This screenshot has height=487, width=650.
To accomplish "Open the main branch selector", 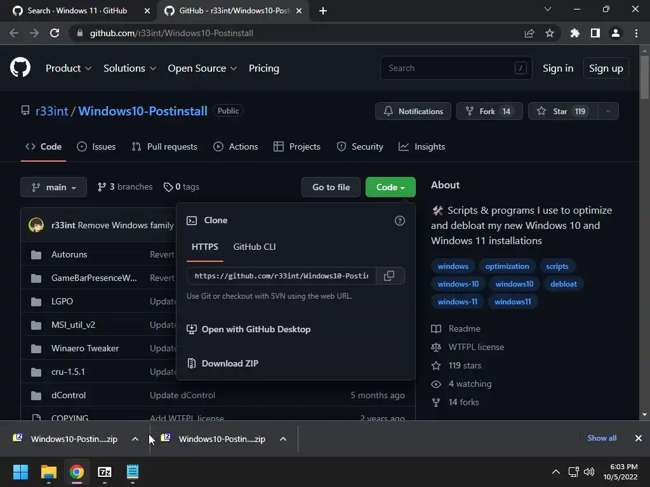I will [x=53, y=187].
